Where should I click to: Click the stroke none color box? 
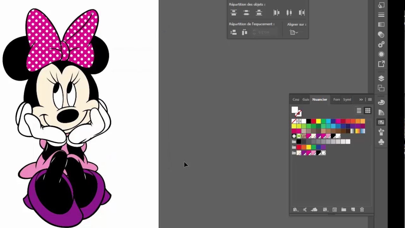pyautogui.click(x=299, y=113)
